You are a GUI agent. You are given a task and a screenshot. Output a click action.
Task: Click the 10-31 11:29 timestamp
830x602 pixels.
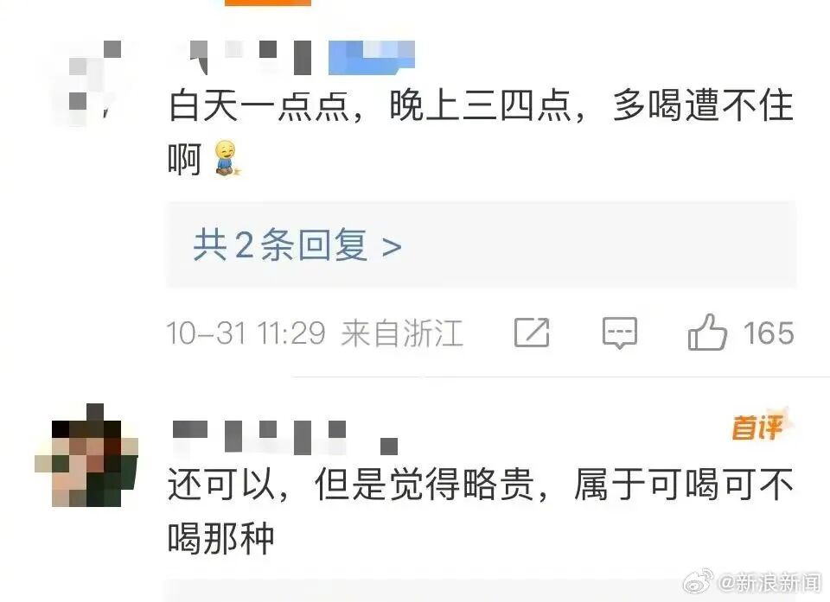click(x=246, y=333)
